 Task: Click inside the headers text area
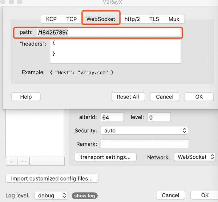116,52
